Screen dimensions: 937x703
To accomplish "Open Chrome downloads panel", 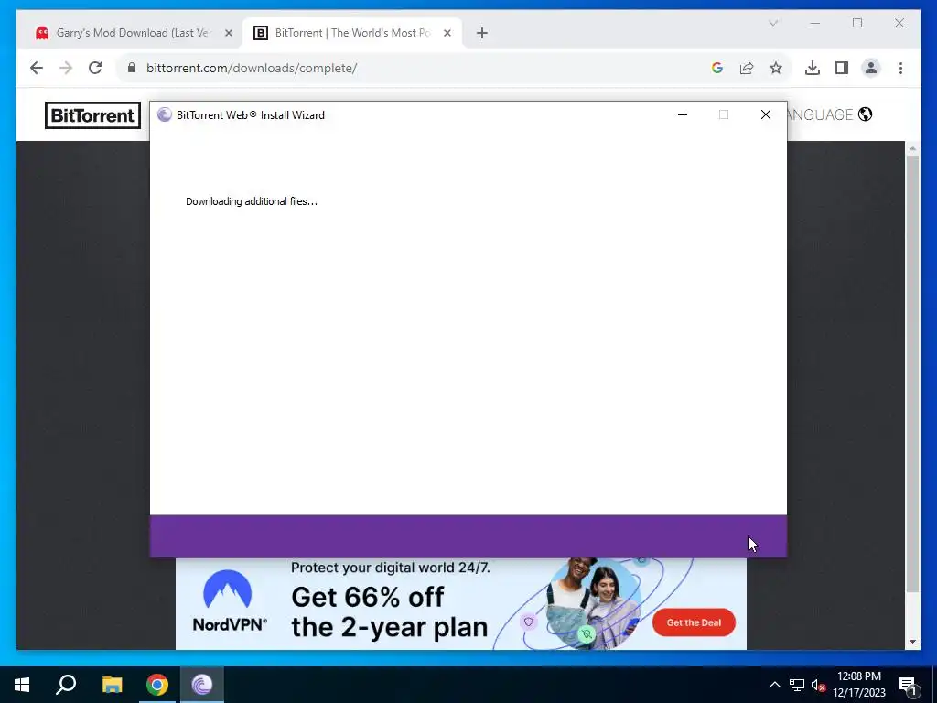I will point(813,68).
